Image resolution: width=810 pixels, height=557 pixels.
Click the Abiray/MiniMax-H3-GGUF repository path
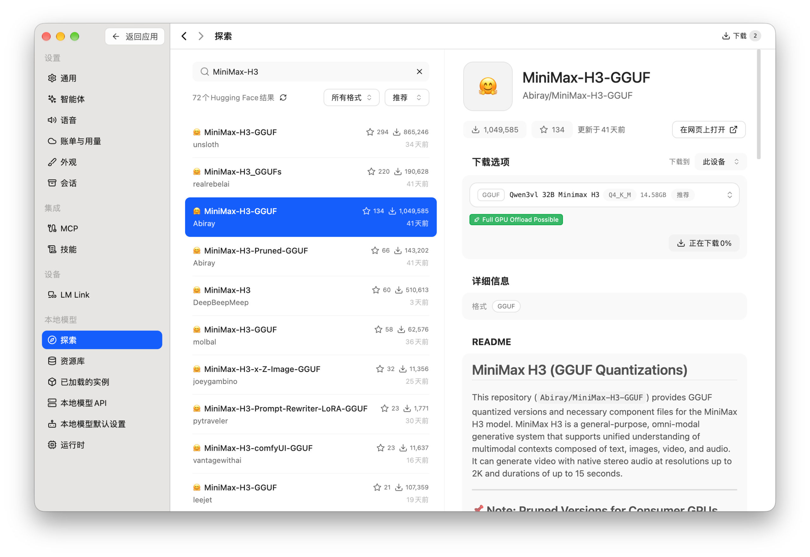(x=577, y=96)
